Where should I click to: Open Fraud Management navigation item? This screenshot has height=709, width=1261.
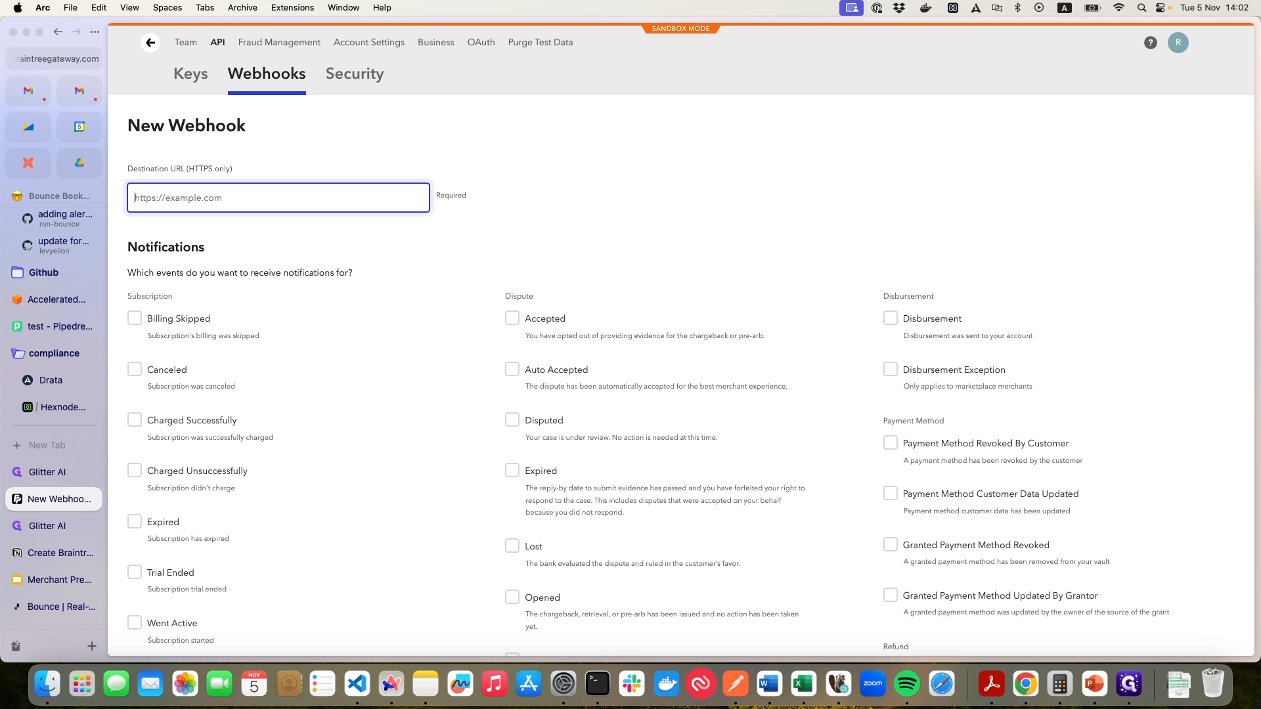[279, 42]
